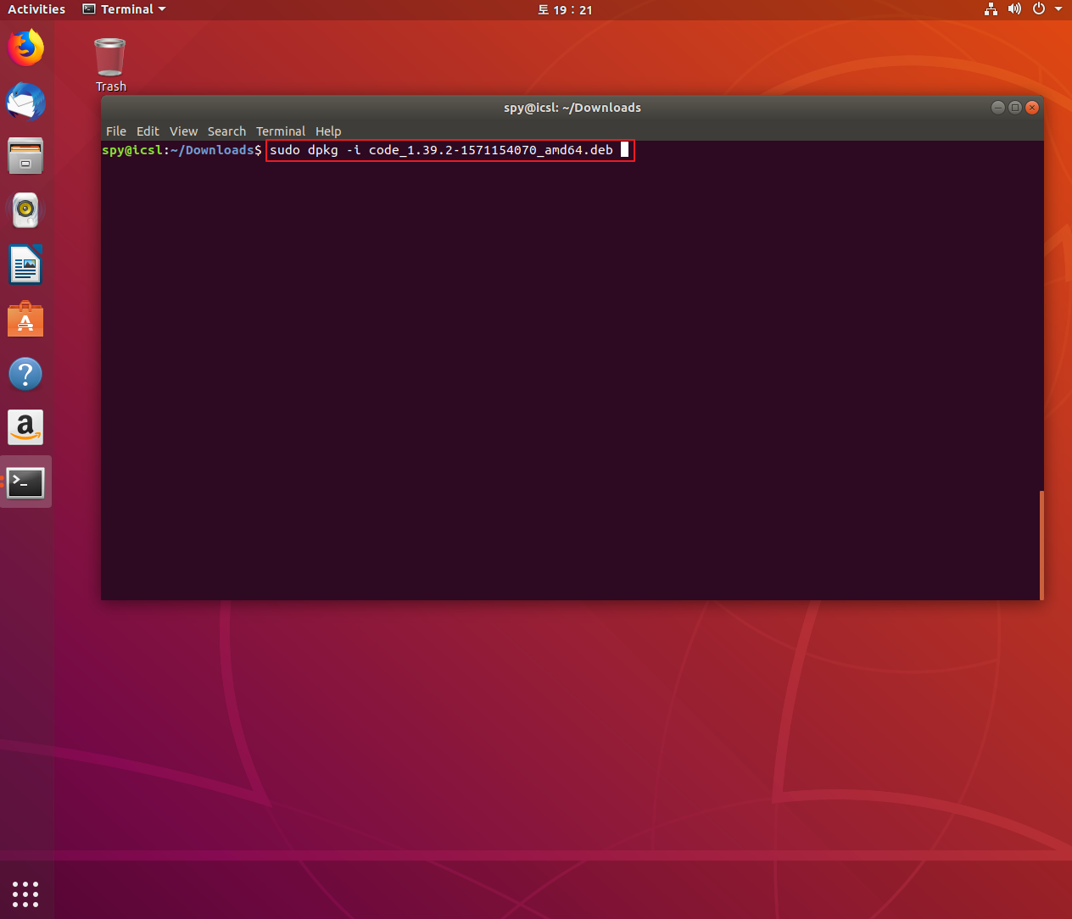Maximize the terminal window
The image size is (1072, 919).
pos(1015,107)
